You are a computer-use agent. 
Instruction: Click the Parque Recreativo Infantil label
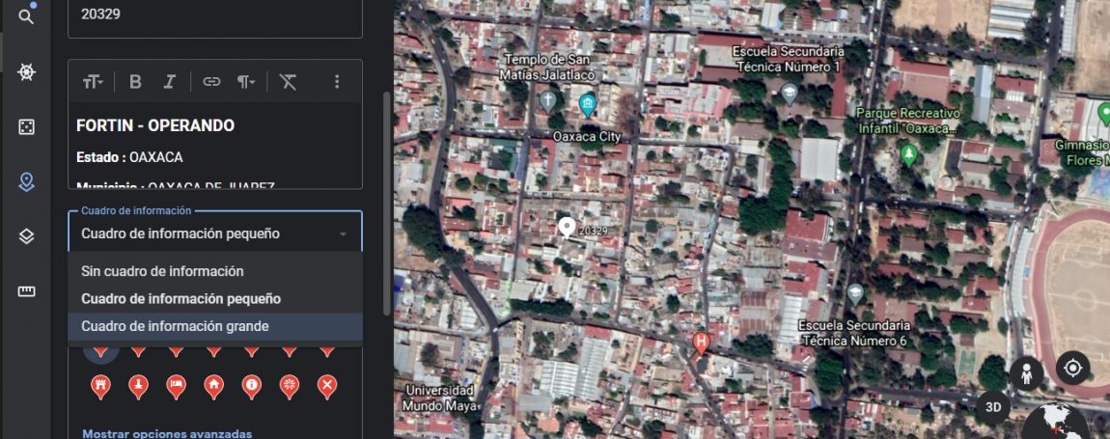point(908,121)
